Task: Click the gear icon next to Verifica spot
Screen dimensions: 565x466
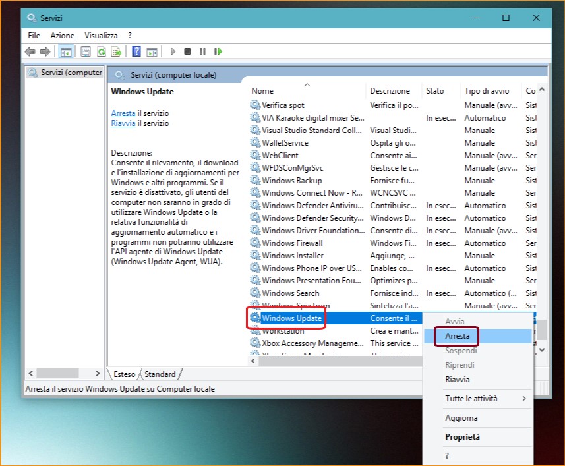Action: point(255,105)
